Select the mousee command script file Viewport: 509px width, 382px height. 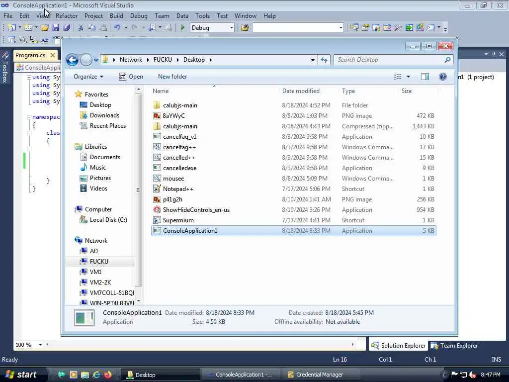(x=294, y=179)
